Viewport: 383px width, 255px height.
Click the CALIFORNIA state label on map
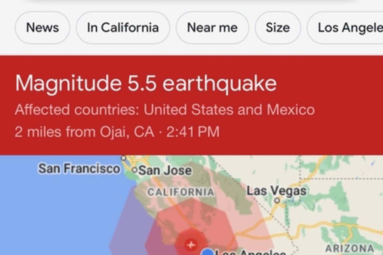[181, 192]
